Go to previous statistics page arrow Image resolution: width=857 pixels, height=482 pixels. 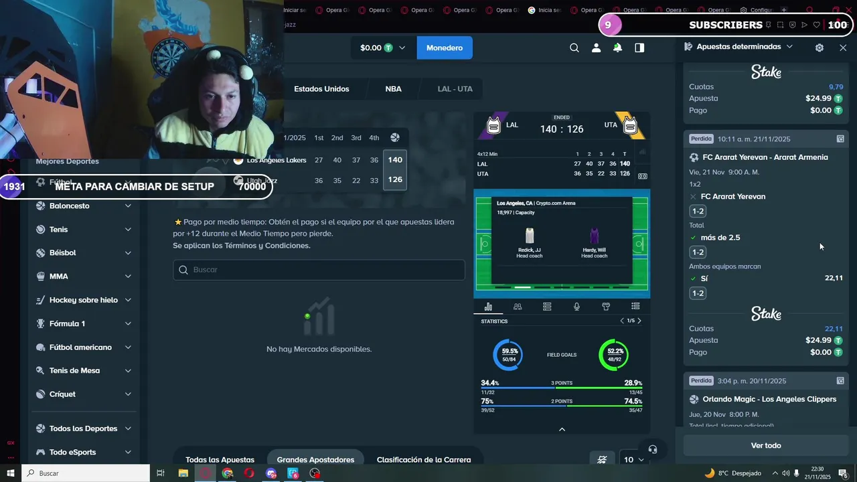621,321
